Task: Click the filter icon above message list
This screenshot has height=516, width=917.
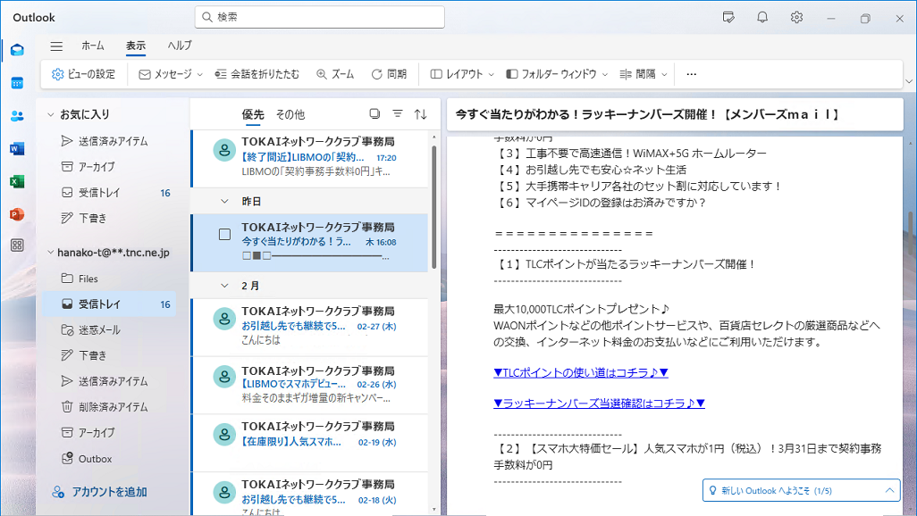Action: (398, 114)
